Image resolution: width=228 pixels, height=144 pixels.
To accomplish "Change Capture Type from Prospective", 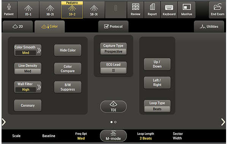I will [113, 49].
